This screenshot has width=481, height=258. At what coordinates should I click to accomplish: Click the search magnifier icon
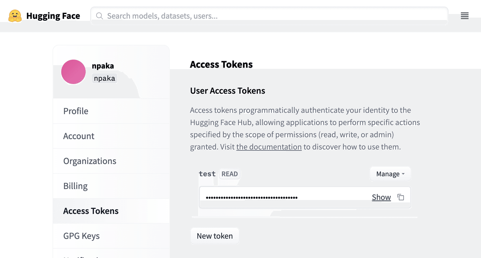(99, 16)
